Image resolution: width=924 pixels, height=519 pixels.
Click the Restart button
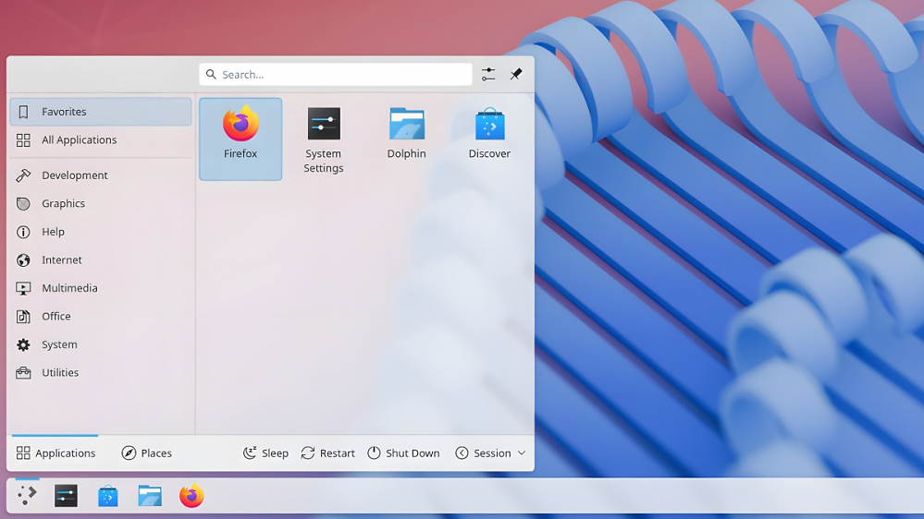tap(328, 453)
